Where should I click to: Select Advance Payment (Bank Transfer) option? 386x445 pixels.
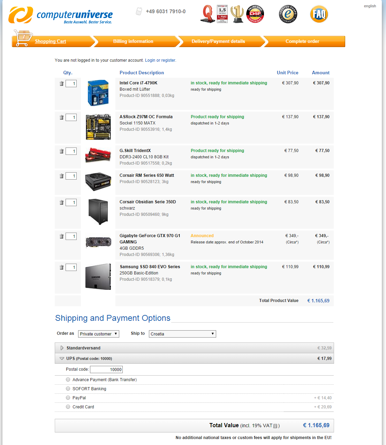click(x=68, y=380)
